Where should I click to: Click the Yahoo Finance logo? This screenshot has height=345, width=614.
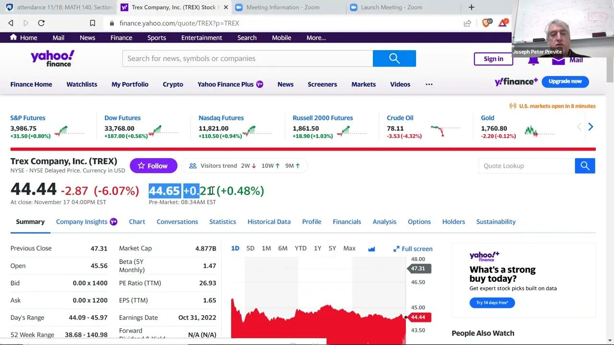tap(53, 58)
